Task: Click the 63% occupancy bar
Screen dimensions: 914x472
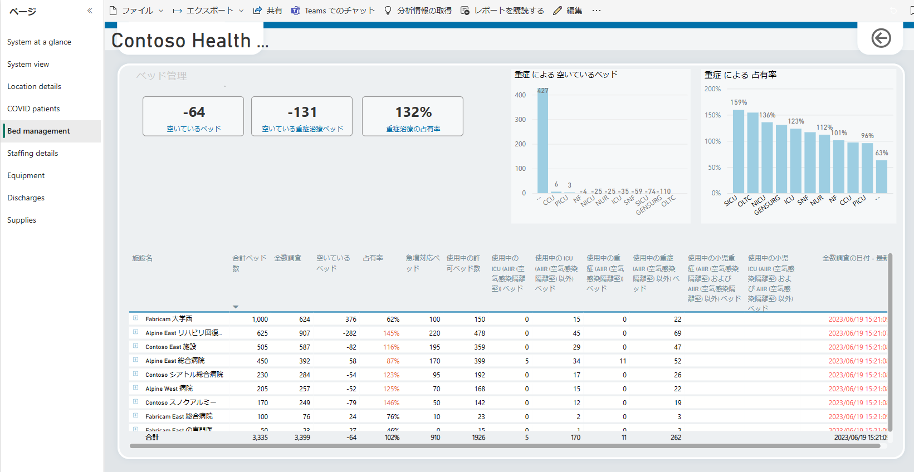Action: click(x=882, y=177)
